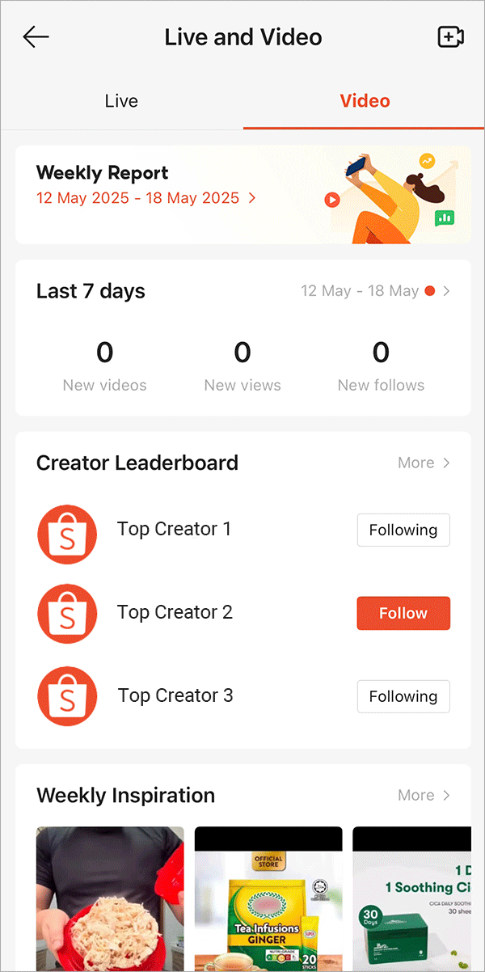Screen dimensions: 485x972
Task: Tap Following next to Top Creator 3
Action: [403, 696]
